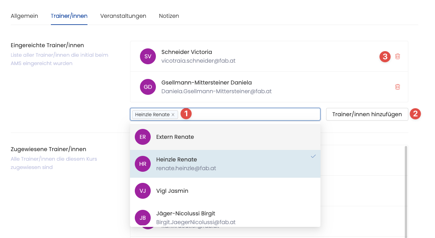Viewport: 435px width, 238px height.
Task: Click the VJ avatar of Vigl Jasmin
Action: 143,190
